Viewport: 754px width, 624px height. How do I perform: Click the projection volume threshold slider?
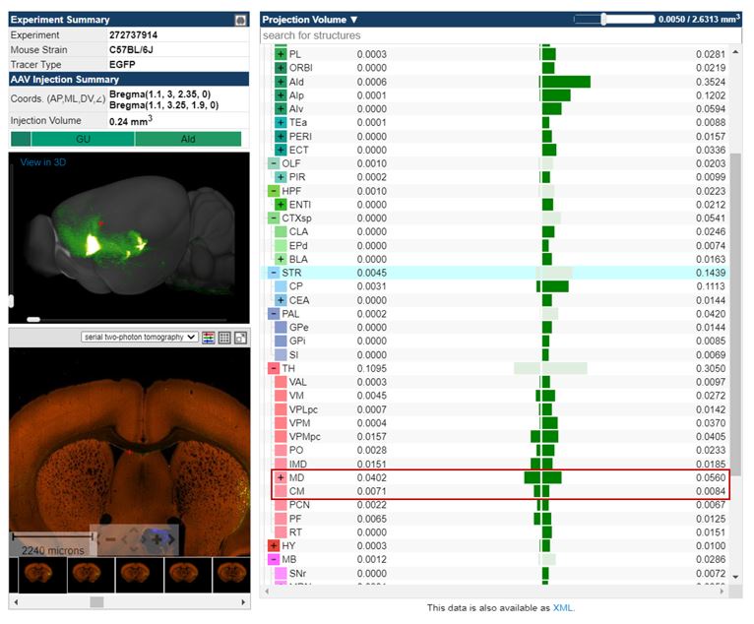[x=602, y=19]
